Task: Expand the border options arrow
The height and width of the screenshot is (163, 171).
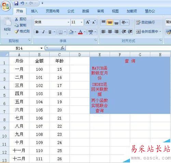Action: tap(65, 32)
